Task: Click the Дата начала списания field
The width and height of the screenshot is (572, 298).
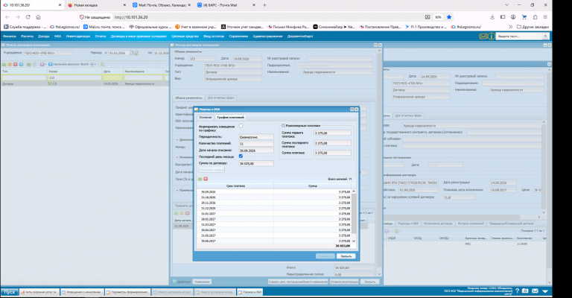Action: pyautogui.click(x=256, y=150)
